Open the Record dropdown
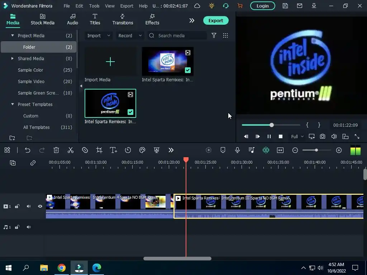Image resolution: width=367 pixels, height=275 pixels. pyautogui.click(x=130, y=35)
